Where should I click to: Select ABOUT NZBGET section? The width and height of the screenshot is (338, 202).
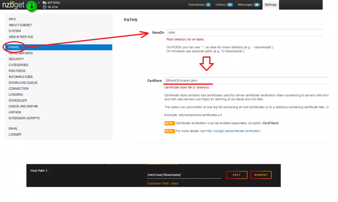pyautogui.click(x=20, y=25)
